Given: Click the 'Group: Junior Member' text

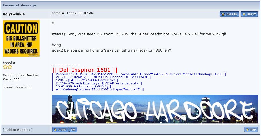Looking at the screenshot, I should [x=21, y=75].
